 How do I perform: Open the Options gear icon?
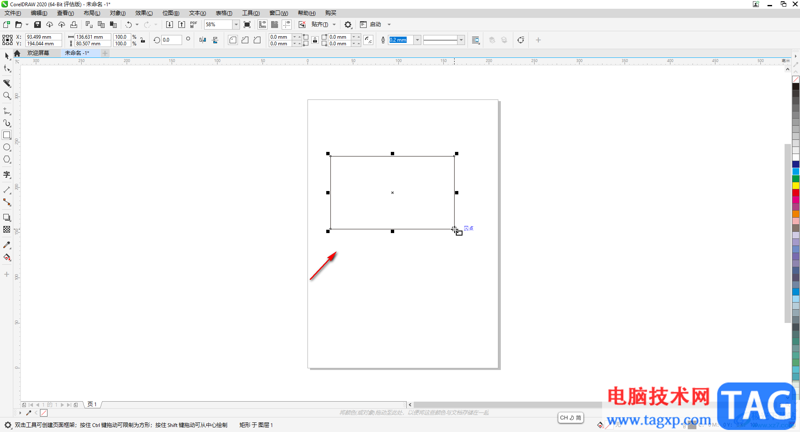pyautogui.click(x=348, y=25)
